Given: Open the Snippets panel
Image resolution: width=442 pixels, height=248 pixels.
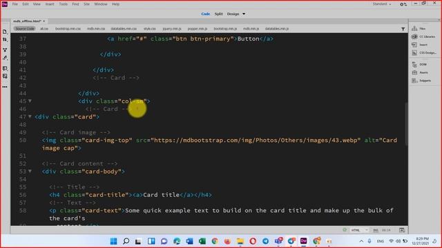Looking at the screenshot, I should [x=421, y=81].
